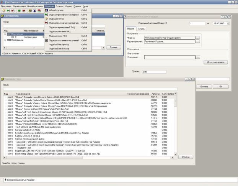Click the date field spinner arrows

click(x=228, y=23)
